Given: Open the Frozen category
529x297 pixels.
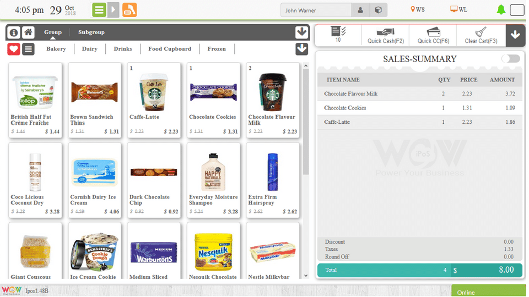Looking at the screenshot, I should click(x=217, y=49).
